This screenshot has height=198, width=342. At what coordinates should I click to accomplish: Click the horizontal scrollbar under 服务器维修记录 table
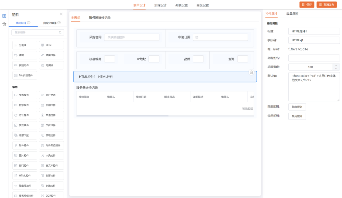pyautogui.click(x=122, y=116)
